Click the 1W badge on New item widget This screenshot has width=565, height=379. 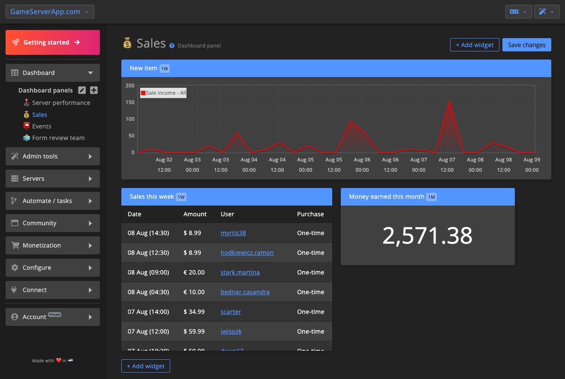click(x=165, y=69)
